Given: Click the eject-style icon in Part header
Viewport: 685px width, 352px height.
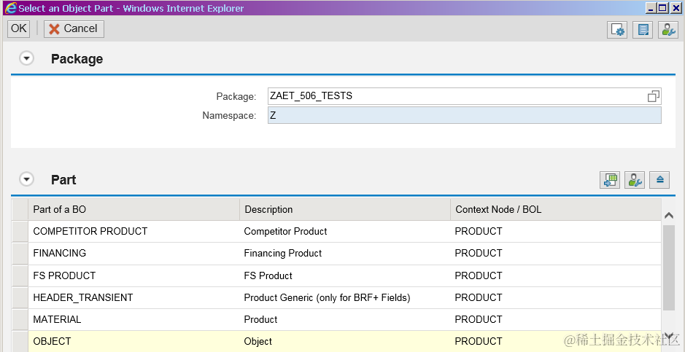Looking at the screenshot, I should pyautogui.click(x=660, y=180).
